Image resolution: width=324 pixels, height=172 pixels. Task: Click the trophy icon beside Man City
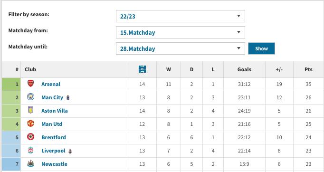[68, 98]
